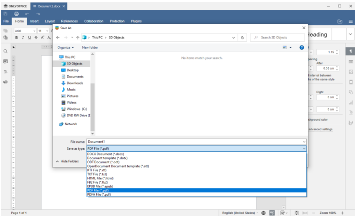Click the File name input field
357x218 pixels.
194,141
